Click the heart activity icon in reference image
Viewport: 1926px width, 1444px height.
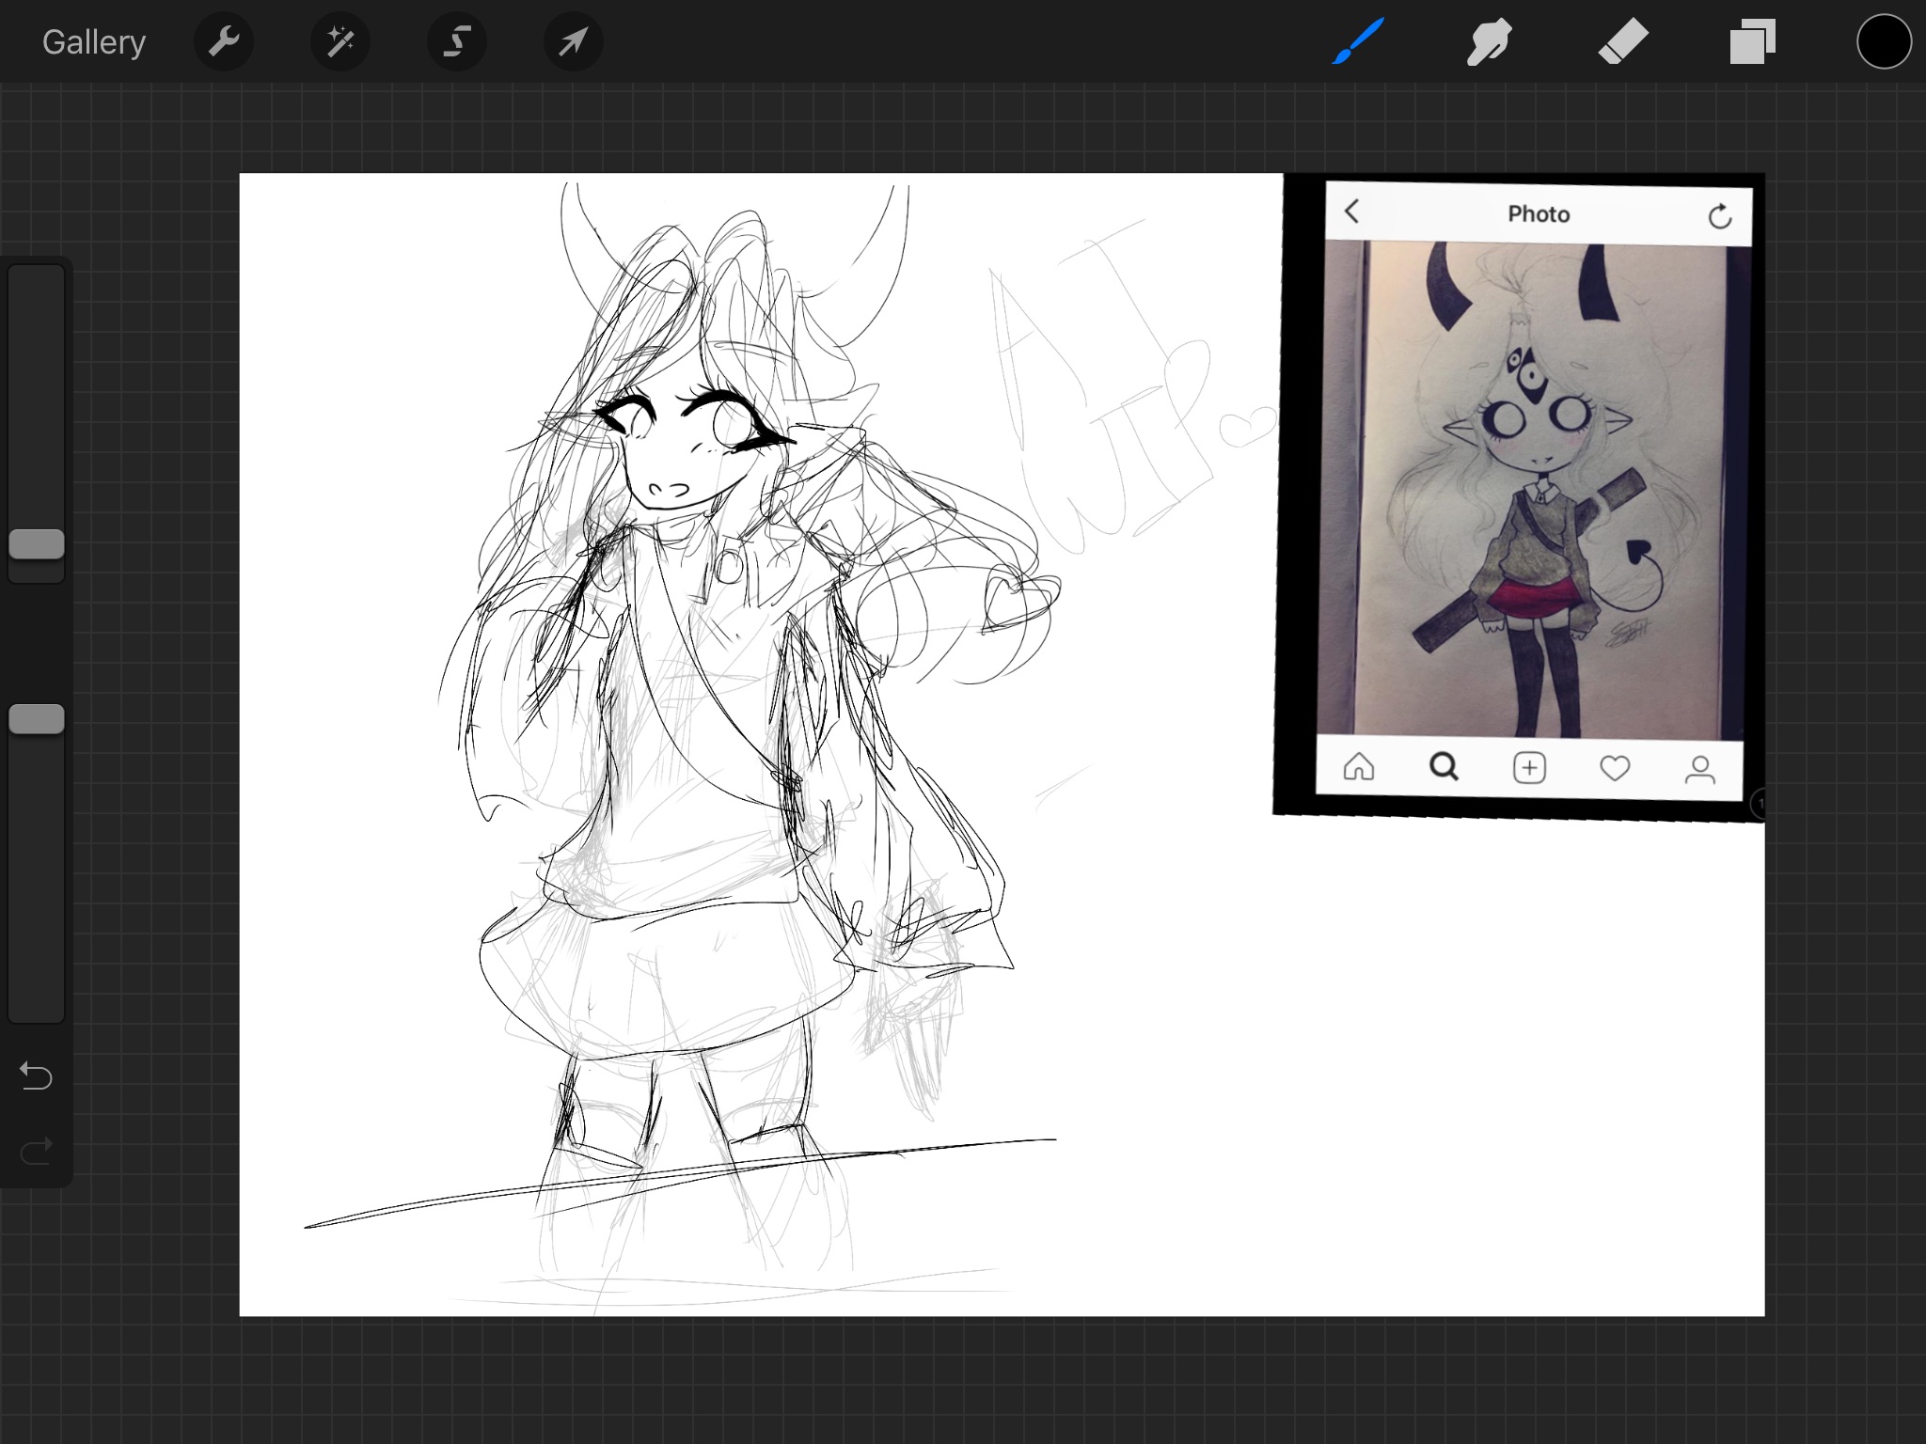[1615, 769]
